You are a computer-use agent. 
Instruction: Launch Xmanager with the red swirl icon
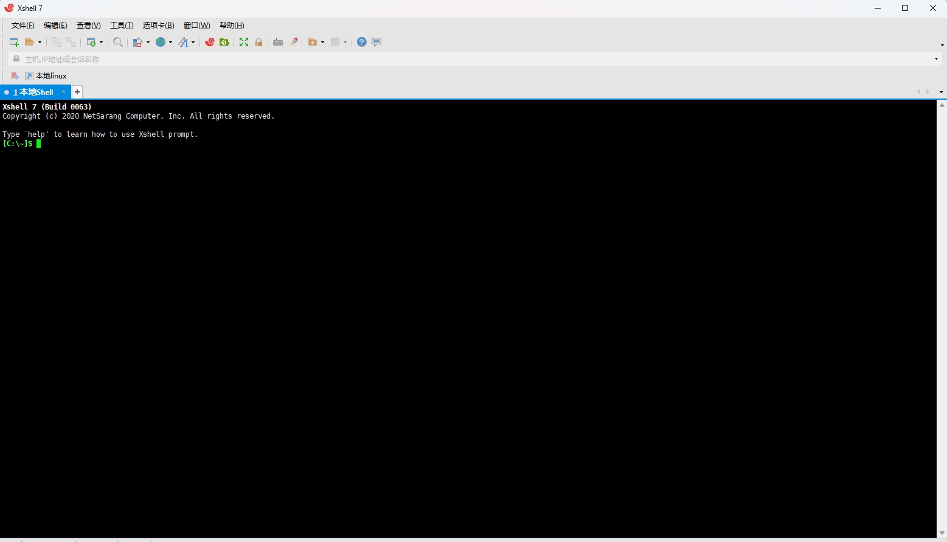(210, 42)
